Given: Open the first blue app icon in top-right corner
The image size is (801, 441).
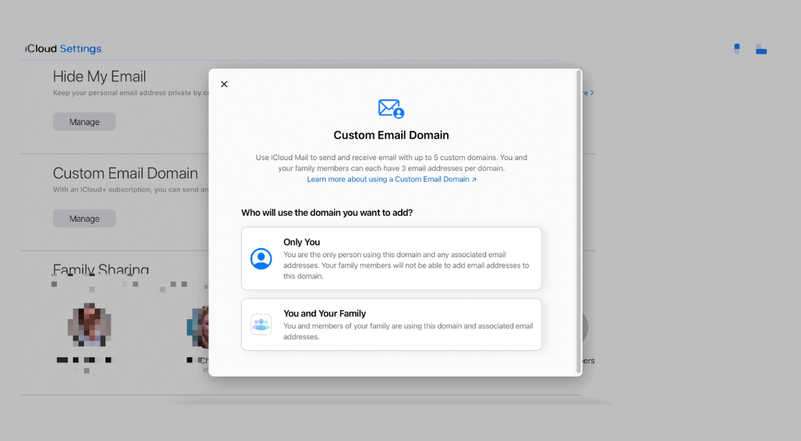Looking at the screenshot, I should click(736, 48).
